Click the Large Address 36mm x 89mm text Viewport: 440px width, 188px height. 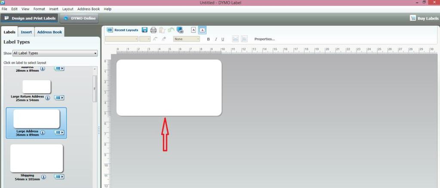(28, 133)
